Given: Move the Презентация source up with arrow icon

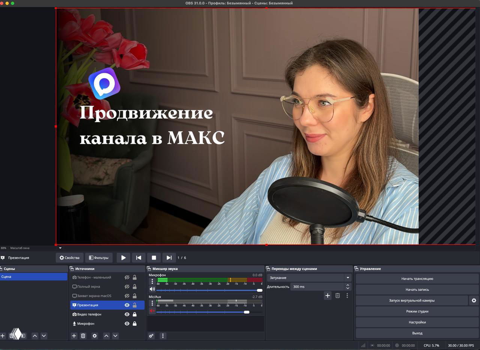Looking at the screenshot, I should coord(106,336).
